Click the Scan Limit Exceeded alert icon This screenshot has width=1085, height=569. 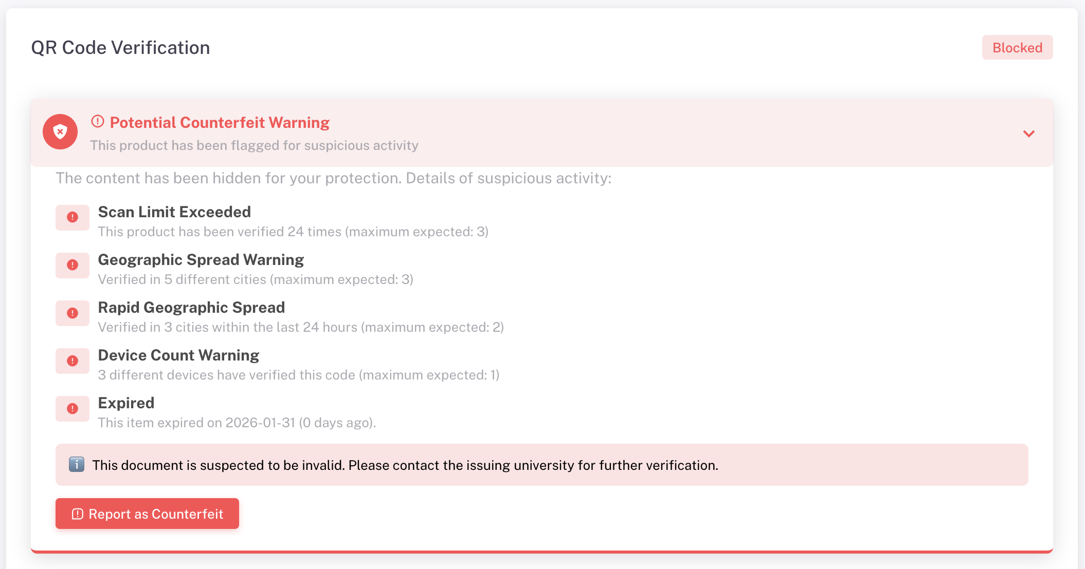coord(73,217)
